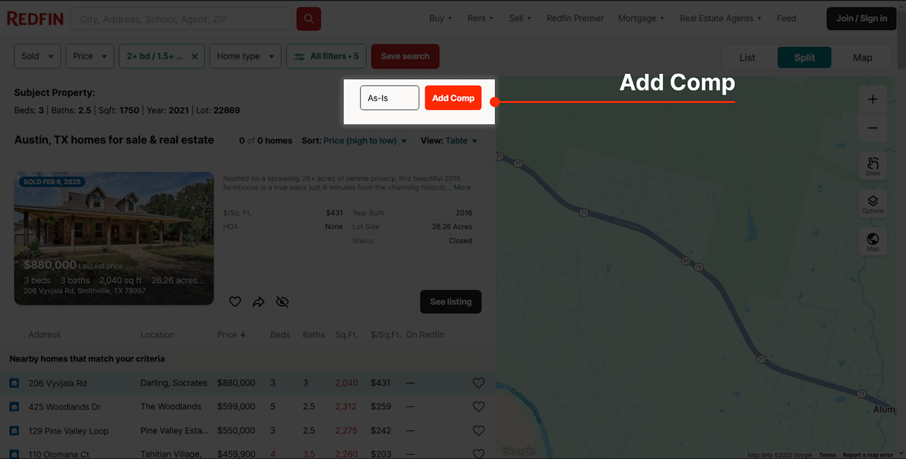Open the Sold status dropdown

pyautogui.click(x=37, y=57)
